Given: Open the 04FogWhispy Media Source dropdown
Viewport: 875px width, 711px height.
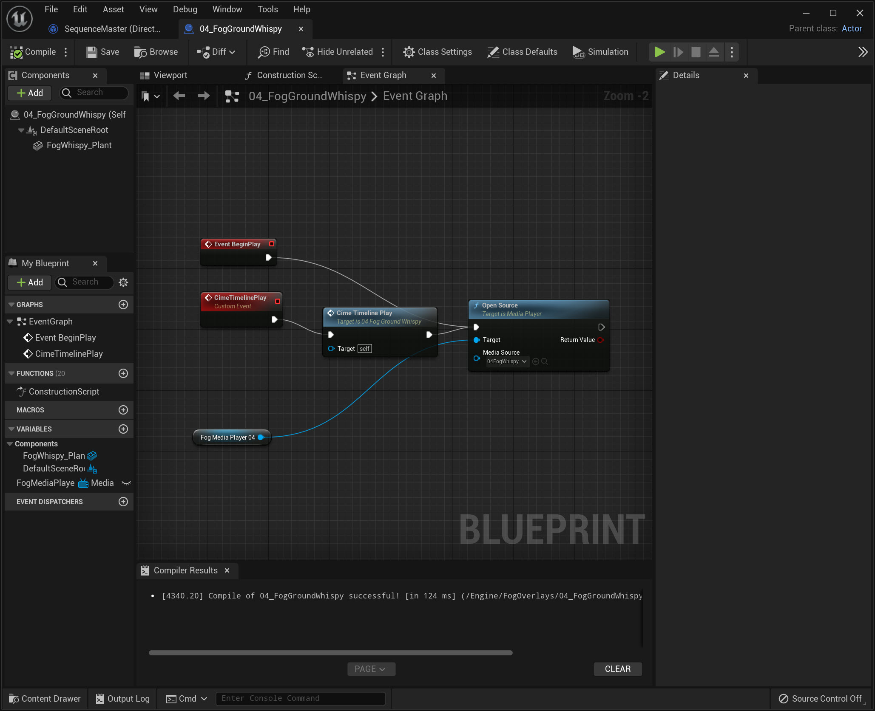Looking at the screenshot, I should coord(507,361).
